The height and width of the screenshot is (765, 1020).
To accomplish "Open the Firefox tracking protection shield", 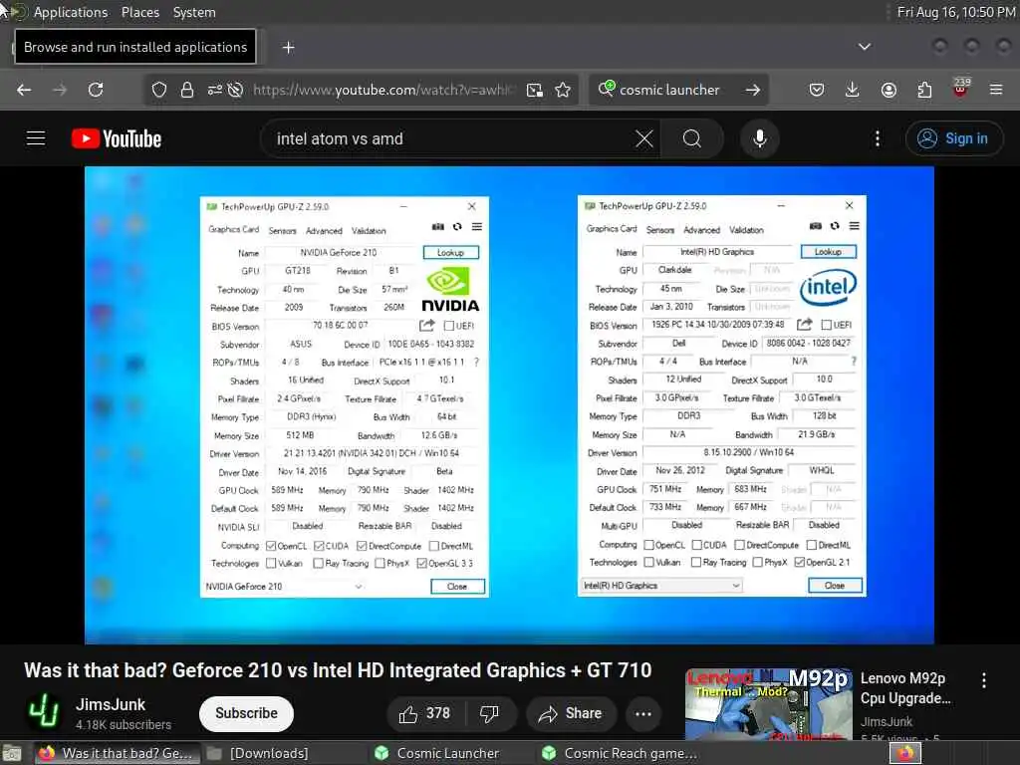I will click(159, 90).
